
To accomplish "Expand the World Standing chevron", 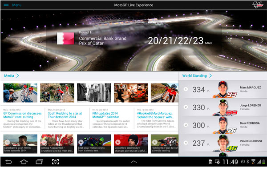I will pos(210,76).
